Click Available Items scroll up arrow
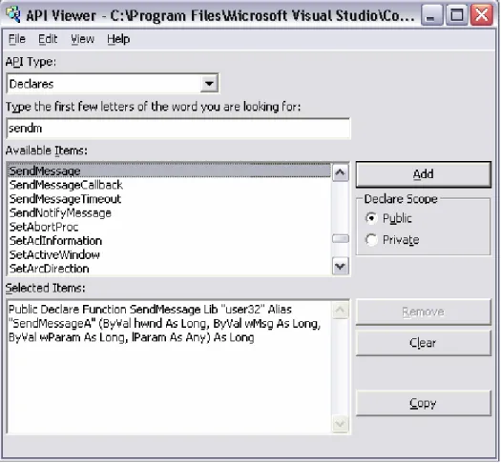 (x=341, y=172)
